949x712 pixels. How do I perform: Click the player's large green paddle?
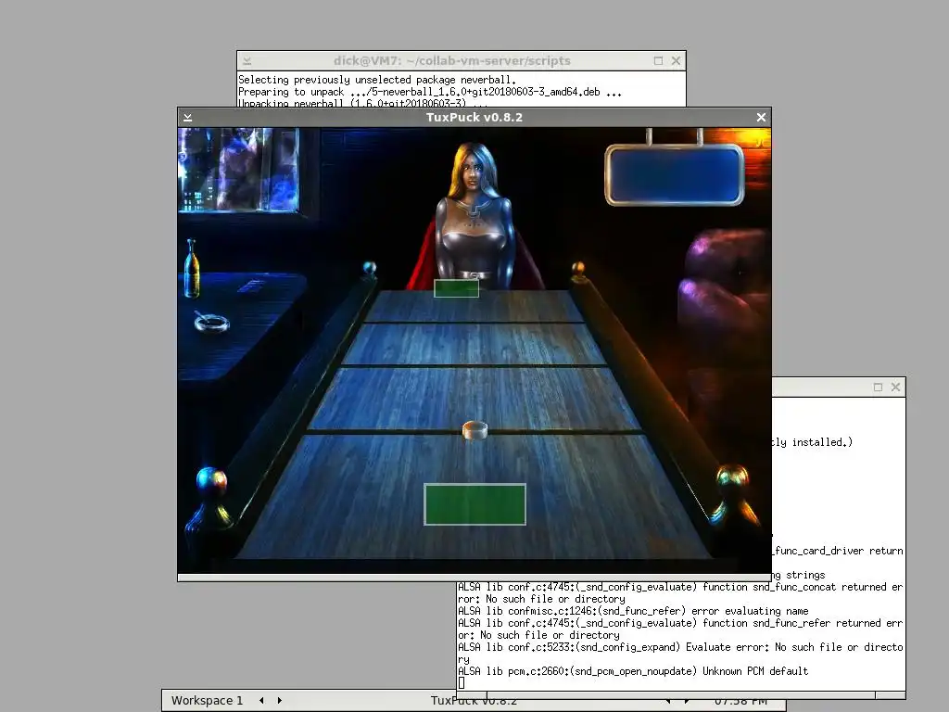click(x=475, y=504)
